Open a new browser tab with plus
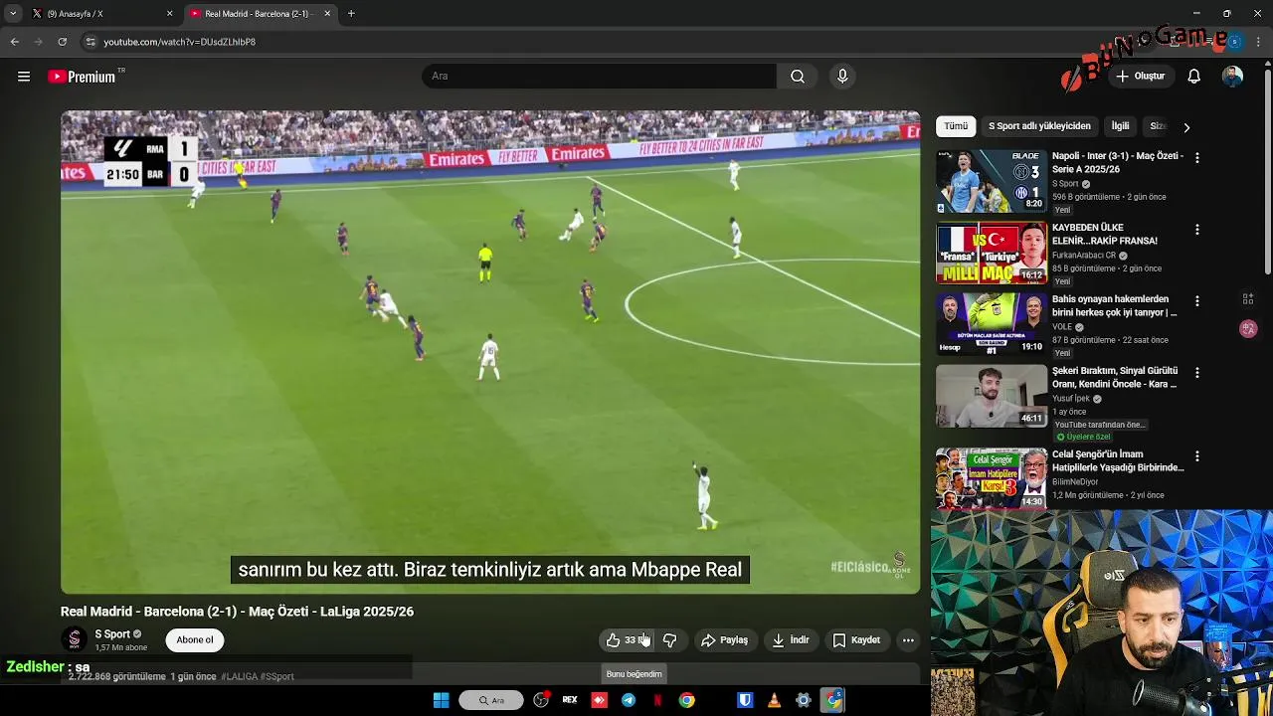 [351, 14]
